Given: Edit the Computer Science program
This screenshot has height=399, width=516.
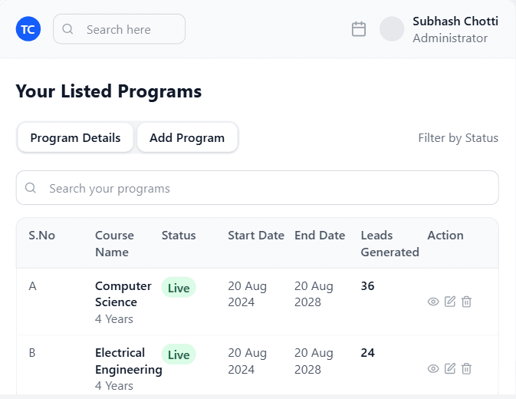Looking at the screenshot, I should pos(450,302).
